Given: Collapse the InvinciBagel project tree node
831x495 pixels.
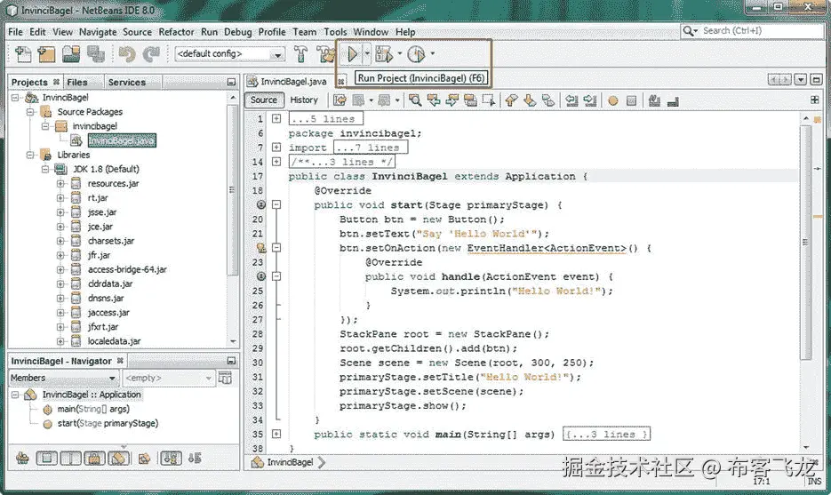Looking at the screenshot, I should tap(15, 98).
